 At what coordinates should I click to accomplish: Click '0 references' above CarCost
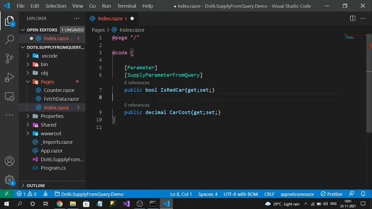point(137,105)
